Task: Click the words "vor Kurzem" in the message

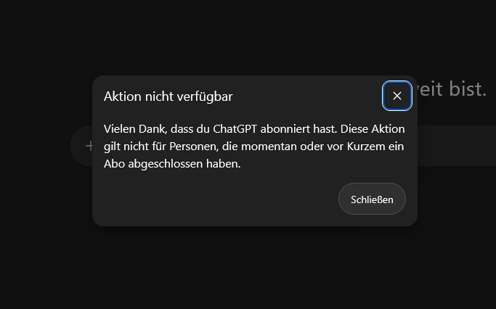Action: pyautogui.click(x=356, y=147)
